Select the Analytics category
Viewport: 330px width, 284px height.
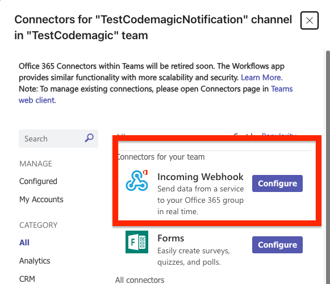pos(35,261)
